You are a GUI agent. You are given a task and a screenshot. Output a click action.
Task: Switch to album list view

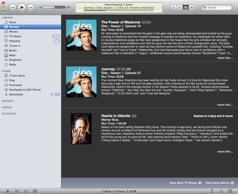pos(180,7)
